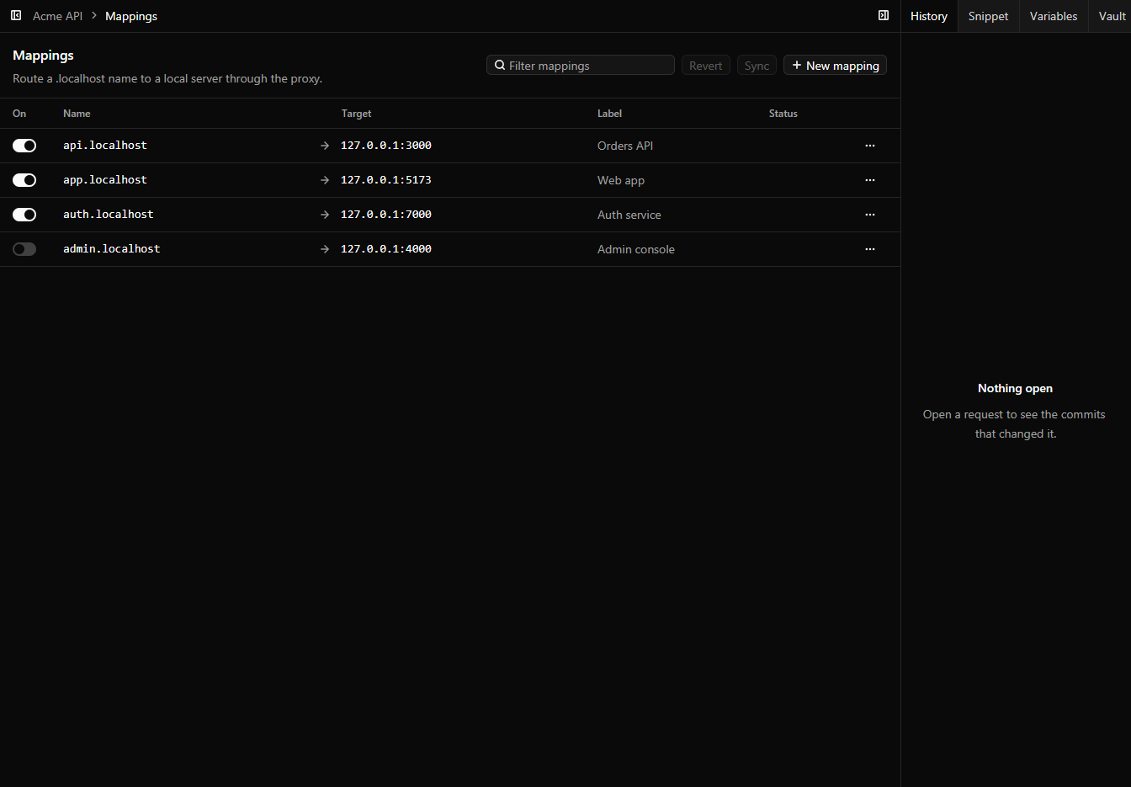Disable the app.localhost mapping toggle
The width and height of the screenshot is (1131, 787).
point(24,180)
